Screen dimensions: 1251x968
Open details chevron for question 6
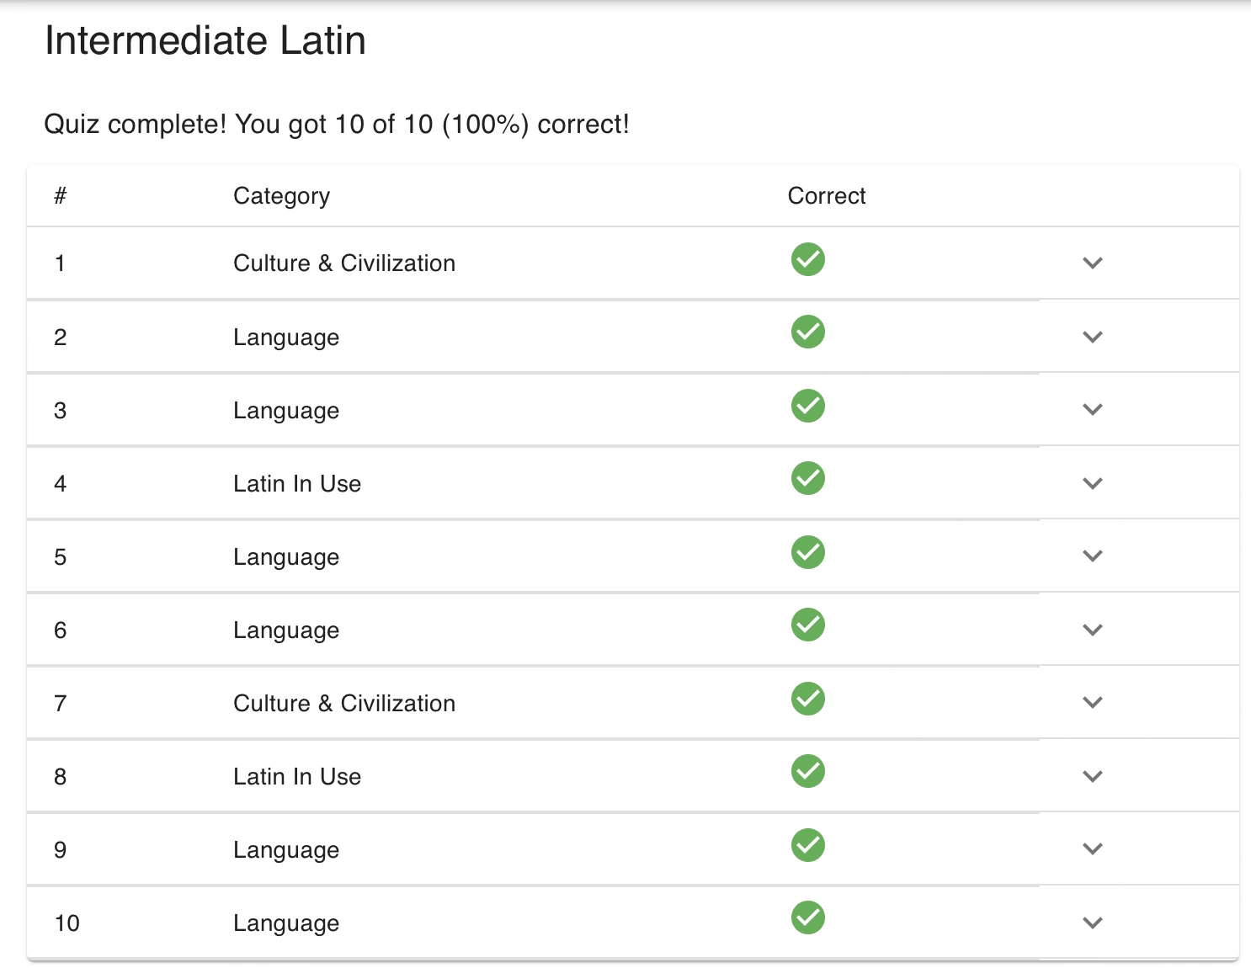tap(1092, 630)
